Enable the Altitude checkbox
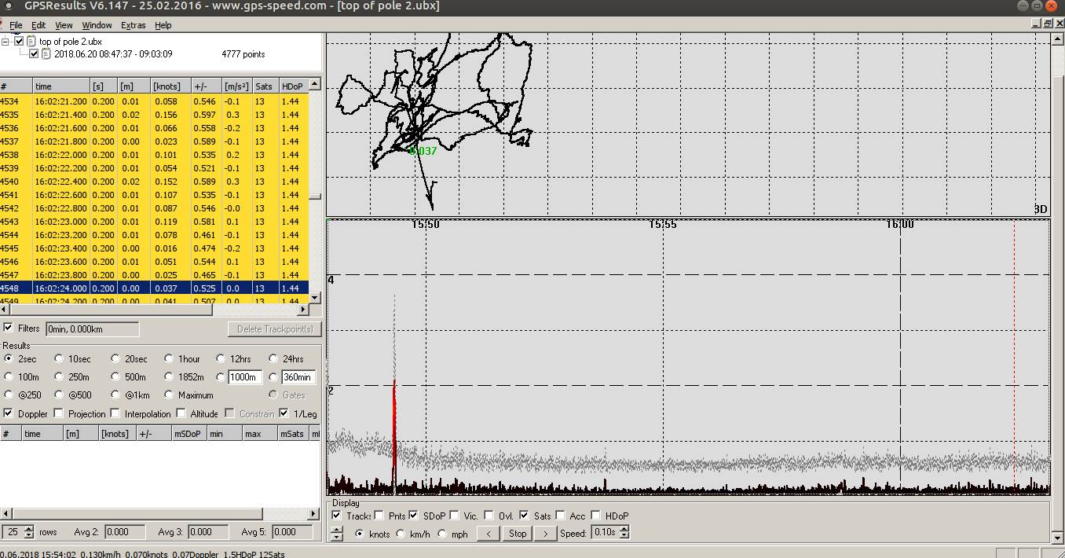This screenshot has height=558, width=1065. coord(181,413)
